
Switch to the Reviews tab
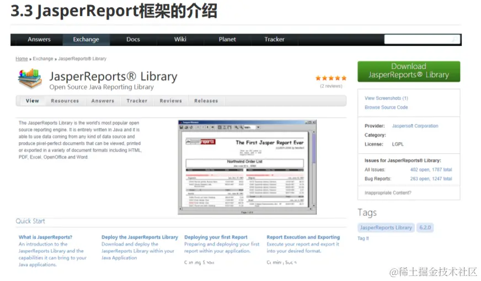[x=171, y=100]
